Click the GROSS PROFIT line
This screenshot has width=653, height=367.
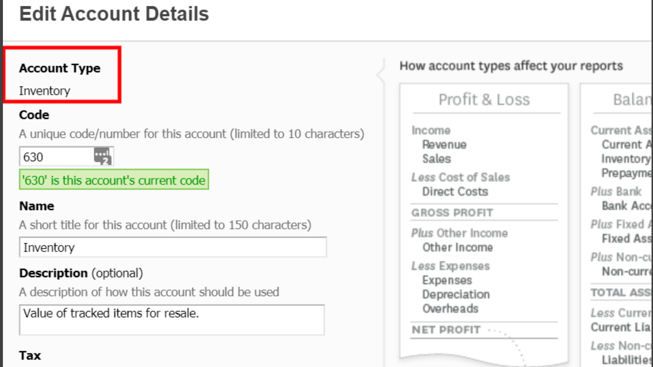pos(452,213)
